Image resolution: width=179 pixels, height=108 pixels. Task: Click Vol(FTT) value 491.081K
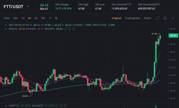pyautogui.click(x=26, y=106)
